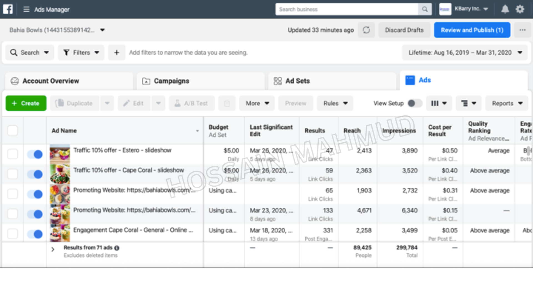Open the hamburger menu next to Ads Manager
This screenshot has height=300, width=533.
click(x=26, y=9)
